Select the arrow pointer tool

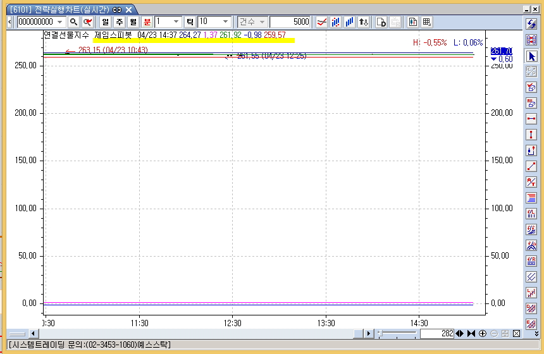tap(531, 56)
